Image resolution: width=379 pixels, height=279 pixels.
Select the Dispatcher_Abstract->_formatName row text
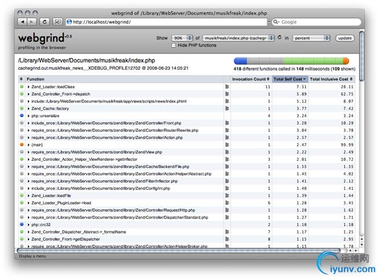[x=79, y=232]
